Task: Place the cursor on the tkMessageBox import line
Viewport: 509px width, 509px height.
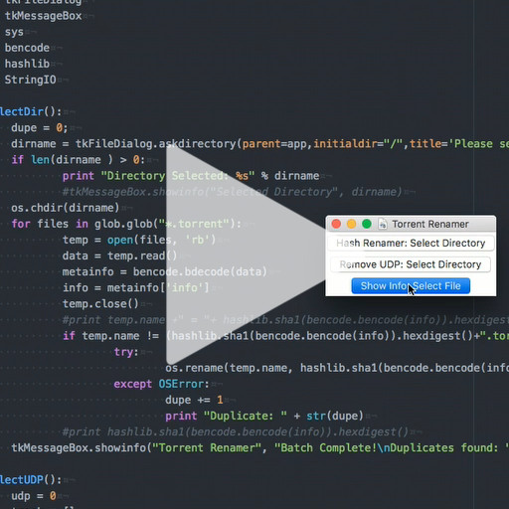Action: pyautogui.click(x=43, y=16)
